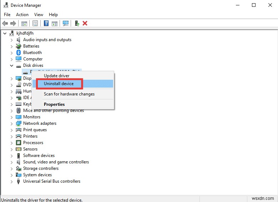The height and width of the screenshot is (202, 278).
Task: Choose Update driver from context menu
Action: (73, 76)
